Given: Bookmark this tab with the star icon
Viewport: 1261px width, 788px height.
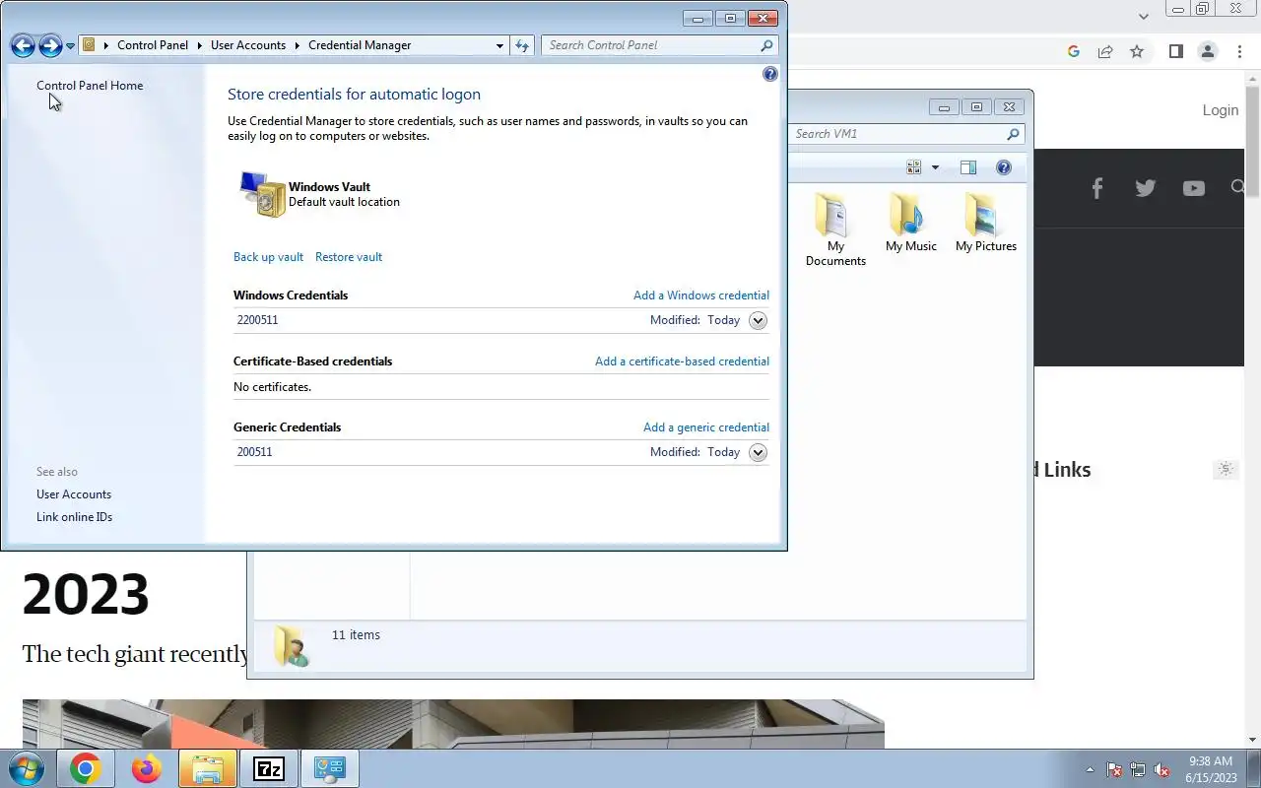Looking at the screenshot, I should (x=1137, y=51).
